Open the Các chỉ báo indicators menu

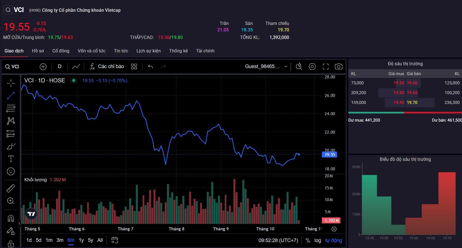pos(107,67)
